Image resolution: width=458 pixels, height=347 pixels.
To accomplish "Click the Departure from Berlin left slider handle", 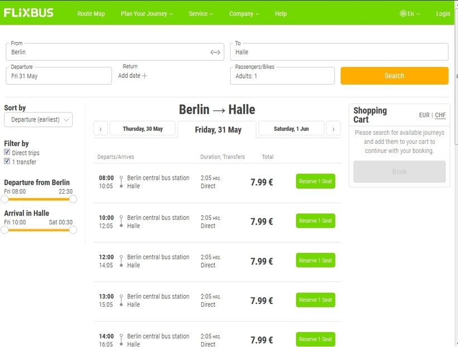I will (x=4, y=199).
